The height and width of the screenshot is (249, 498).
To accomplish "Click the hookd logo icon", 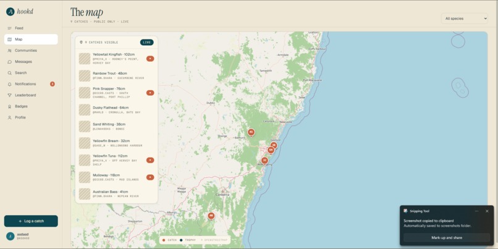I will pyautogui.click(x=11, y=12).
